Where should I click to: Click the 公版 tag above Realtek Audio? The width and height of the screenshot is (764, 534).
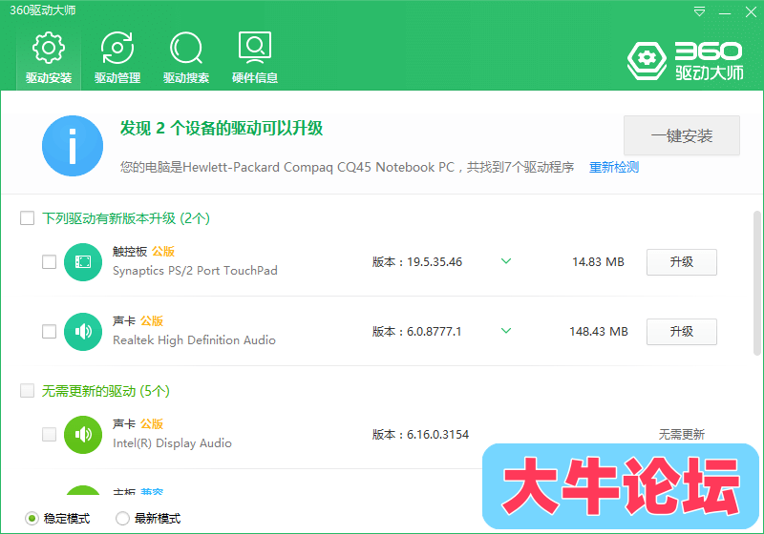(x=152, y=321)
